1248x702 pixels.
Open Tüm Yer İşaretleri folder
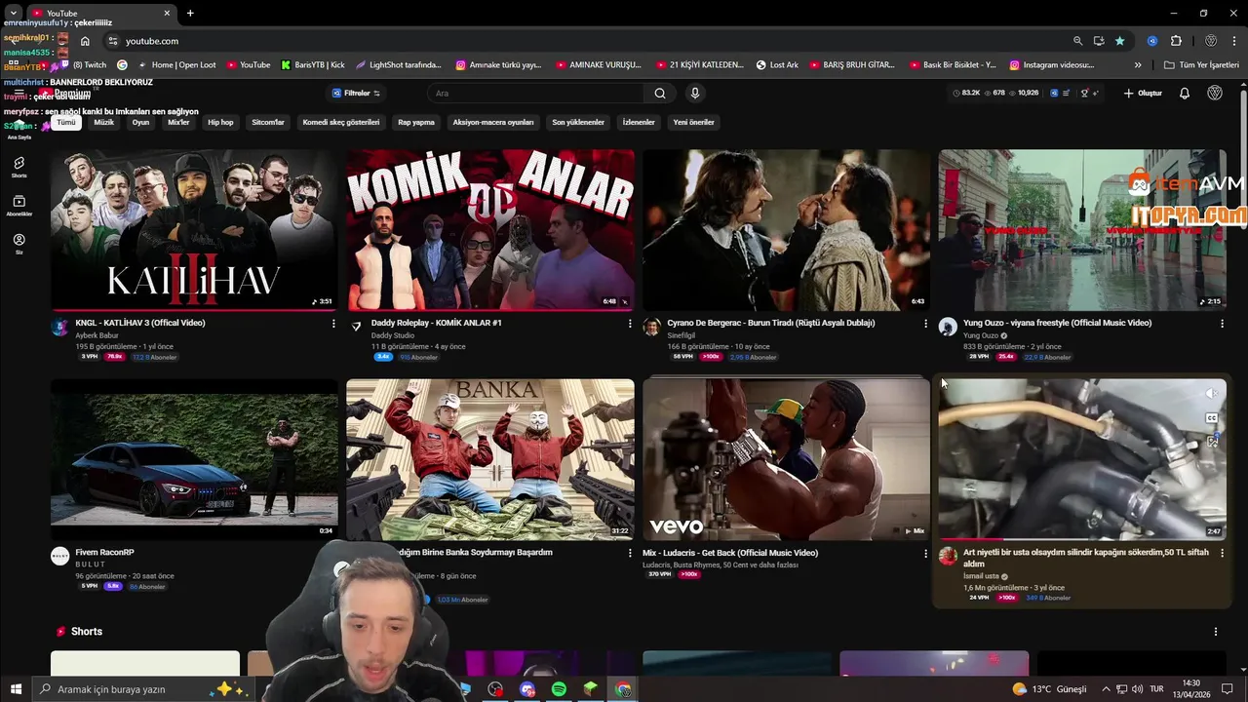click(1202, 65)
